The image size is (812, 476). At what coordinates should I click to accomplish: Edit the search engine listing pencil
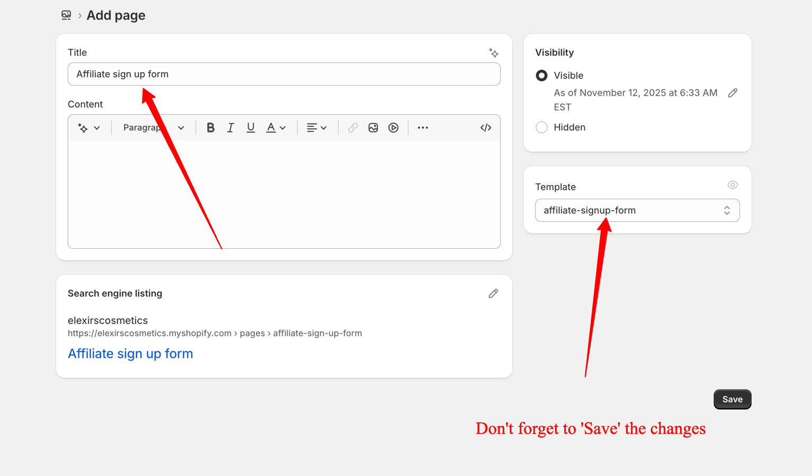point(493,294)
